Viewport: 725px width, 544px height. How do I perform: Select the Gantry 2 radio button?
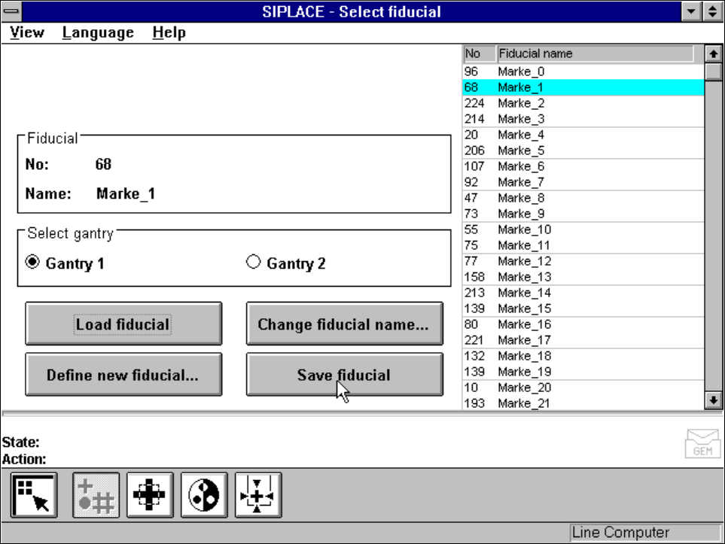coord(254,263)
